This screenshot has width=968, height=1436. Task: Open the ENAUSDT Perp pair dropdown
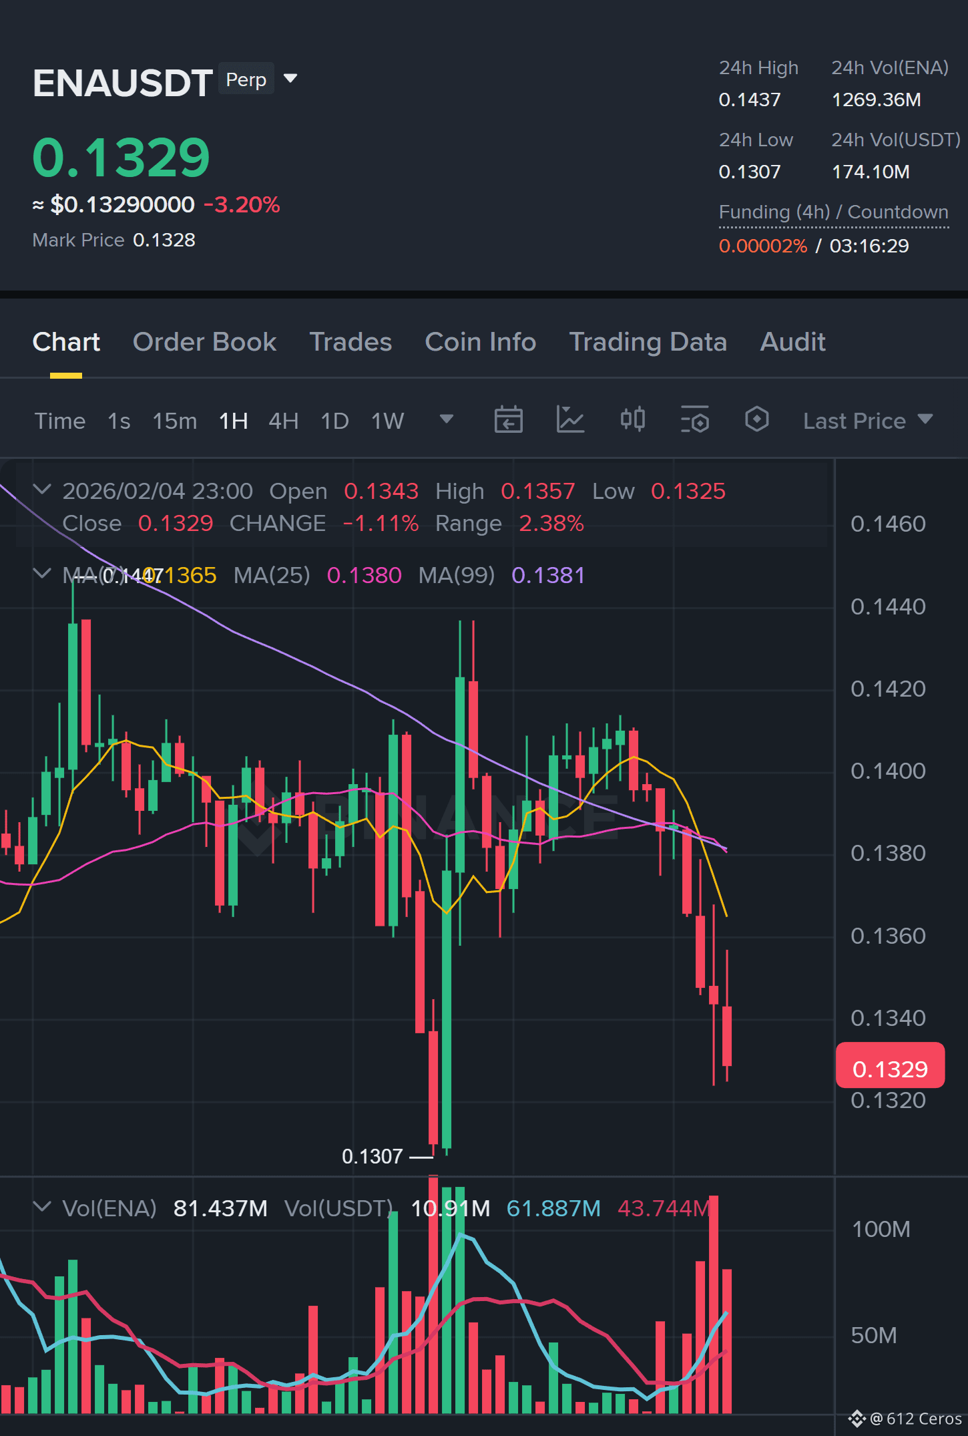290,79
